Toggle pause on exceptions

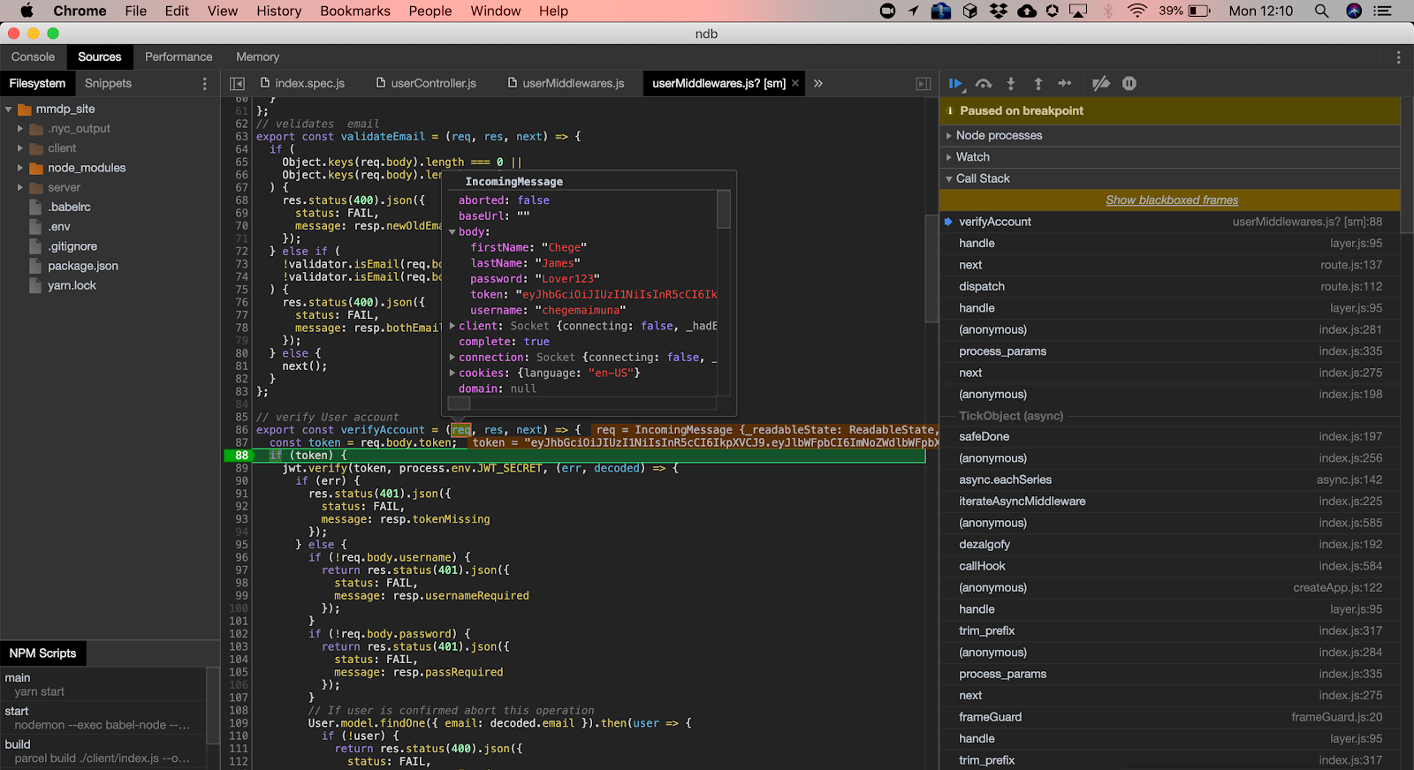[1129, 84]
